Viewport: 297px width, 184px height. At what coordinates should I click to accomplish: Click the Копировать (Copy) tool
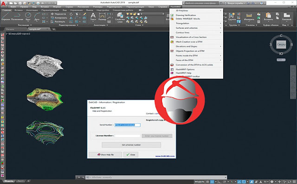[x=59, y=18]
